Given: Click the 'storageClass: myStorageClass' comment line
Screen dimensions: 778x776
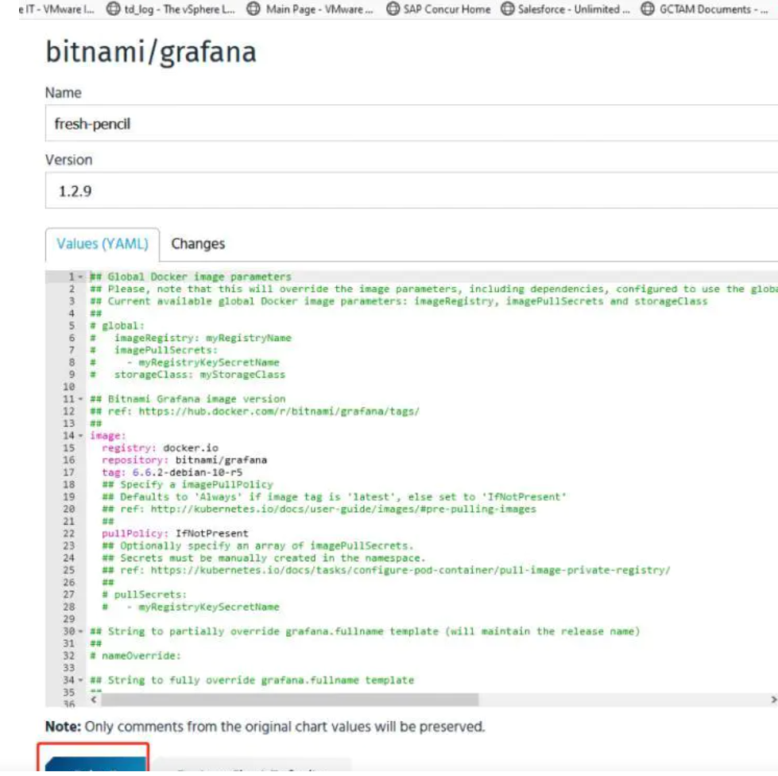Looking at the screenshot, I should point(188,374).
